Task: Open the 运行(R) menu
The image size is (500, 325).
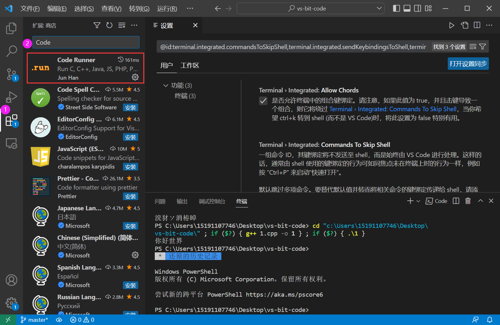Action: coord(167,9)
